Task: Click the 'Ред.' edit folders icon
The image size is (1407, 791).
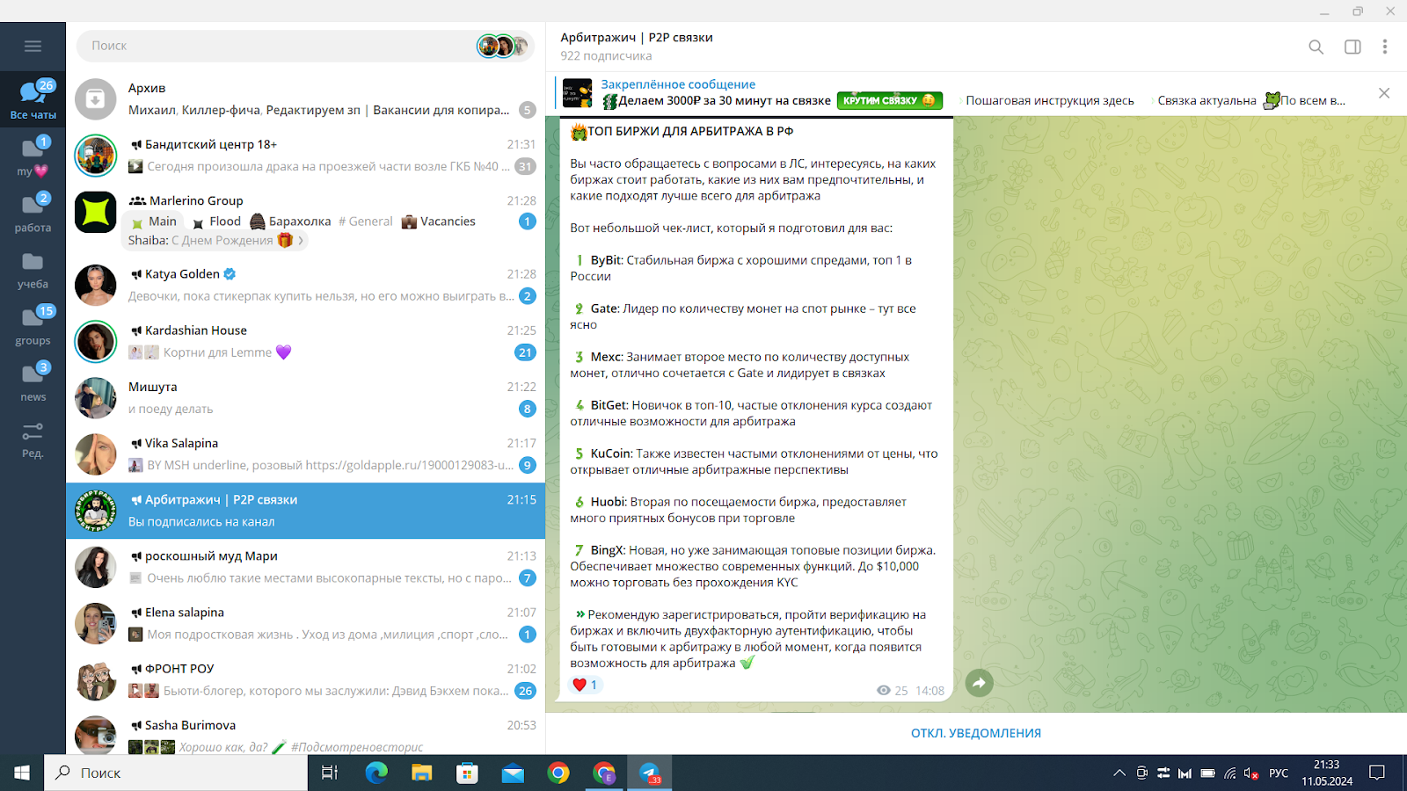Action: click(x=33, y=439)
